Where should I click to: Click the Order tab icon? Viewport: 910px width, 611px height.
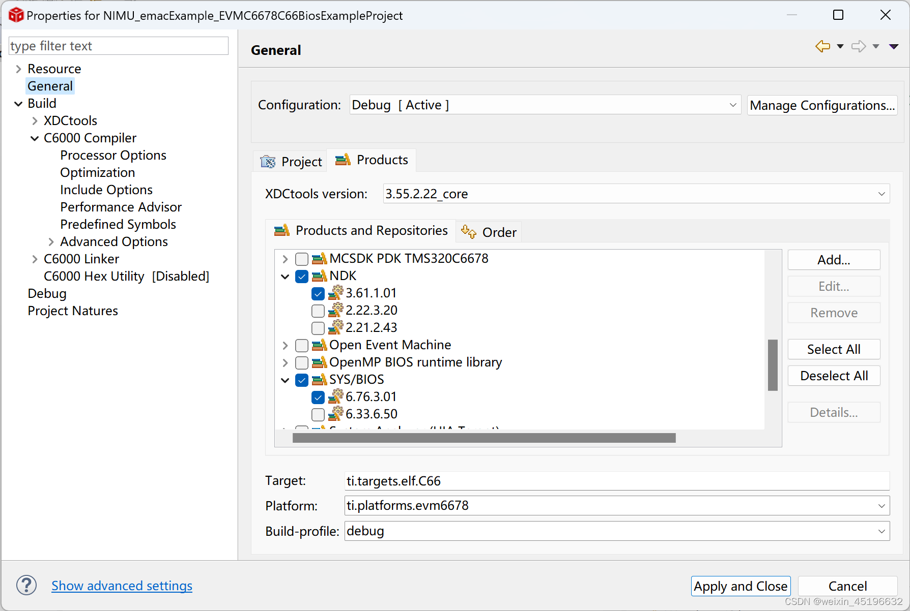[469, 232]
